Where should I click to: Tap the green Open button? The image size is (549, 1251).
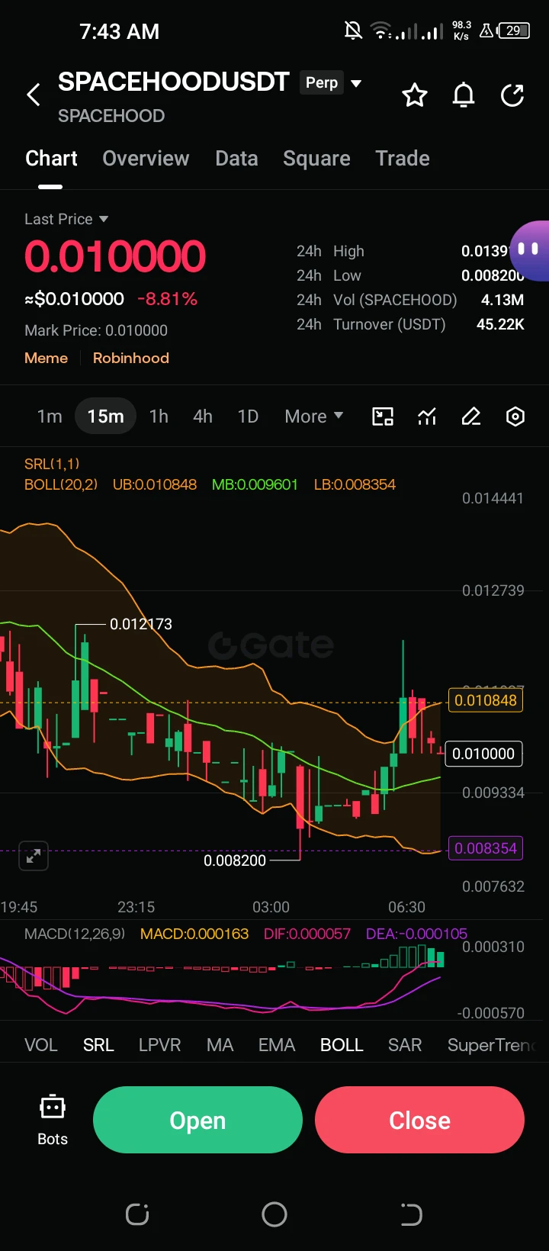[x=197, y=1120]
